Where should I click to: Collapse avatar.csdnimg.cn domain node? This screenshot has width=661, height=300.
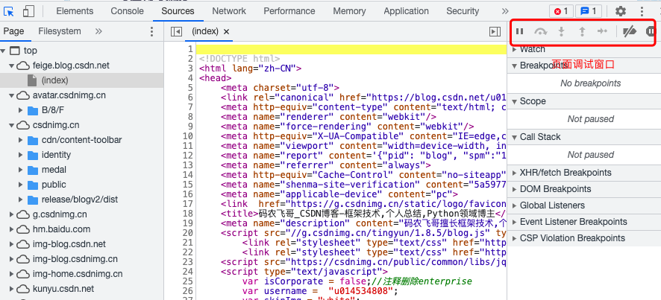pyautogui.click(x=11, y=95)
